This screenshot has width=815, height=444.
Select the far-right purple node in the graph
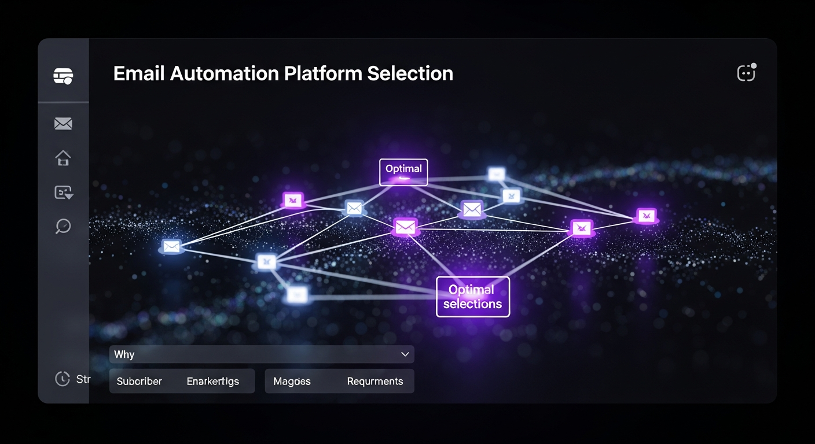646,216
